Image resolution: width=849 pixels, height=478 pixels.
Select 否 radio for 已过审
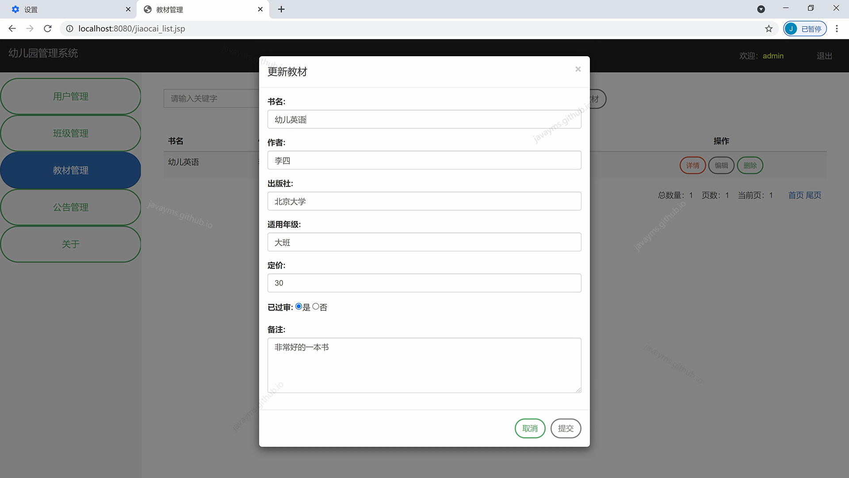point(316,306)
